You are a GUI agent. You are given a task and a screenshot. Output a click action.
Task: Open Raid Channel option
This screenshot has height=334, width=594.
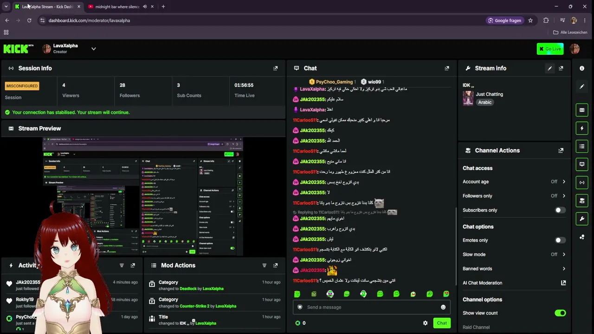pyautogui.click(x=476, y=327)
